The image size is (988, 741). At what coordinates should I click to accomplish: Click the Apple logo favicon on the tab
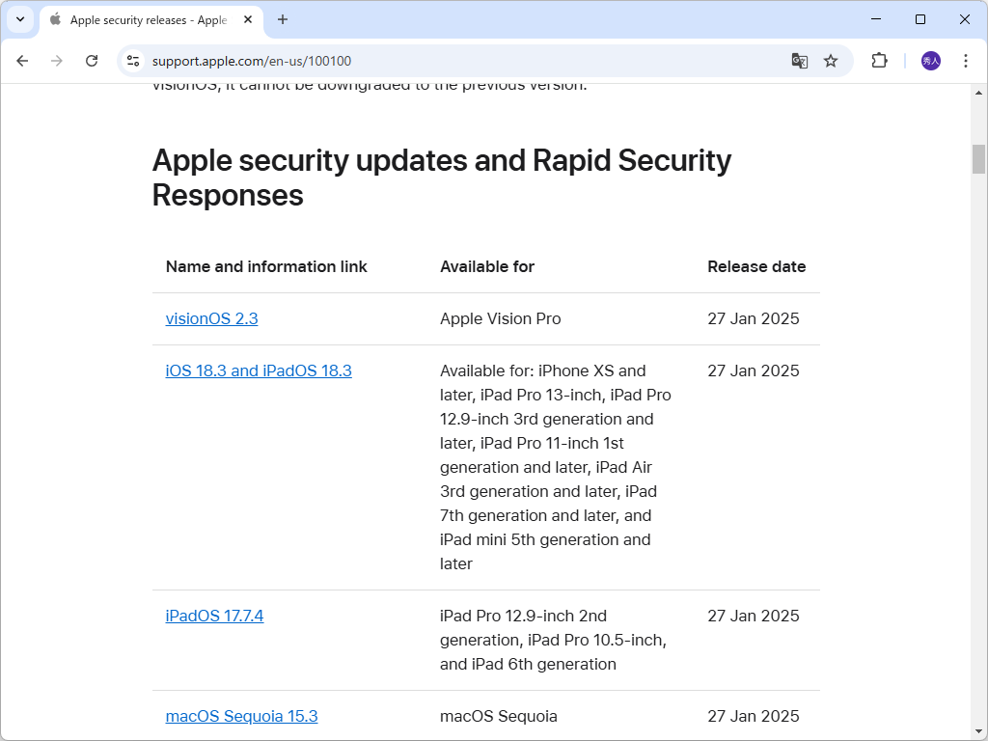tap(54, 19)
